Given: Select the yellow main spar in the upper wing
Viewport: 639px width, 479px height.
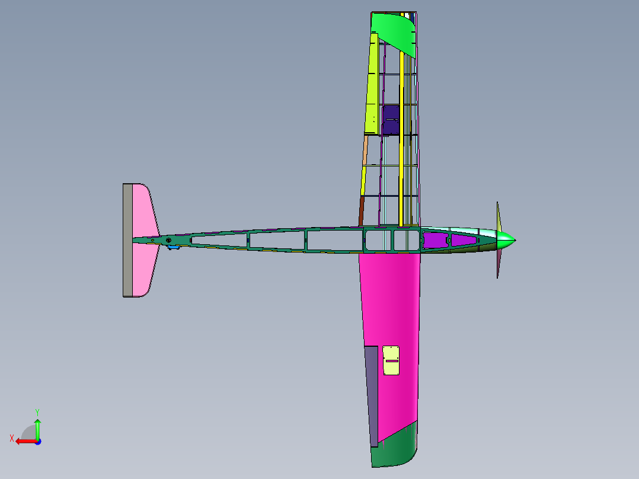Looking at the screenshot, I should click(401, 139).
